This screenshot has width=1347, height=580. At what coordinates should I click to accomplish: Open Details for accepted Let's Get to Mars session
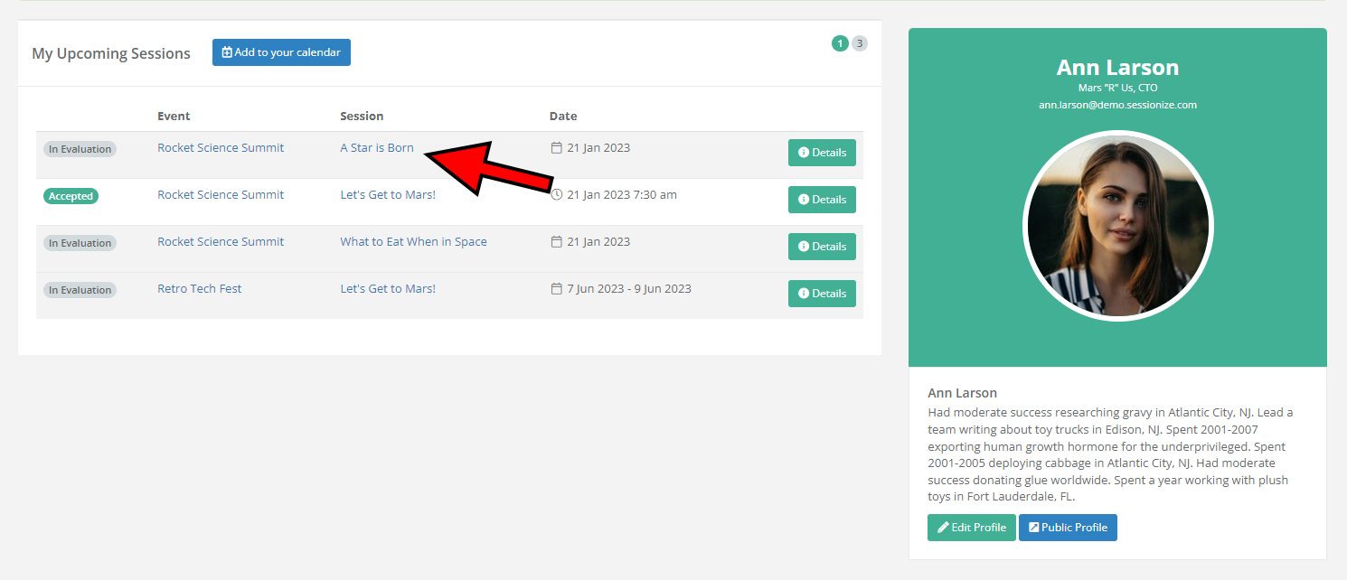[821, 200]
